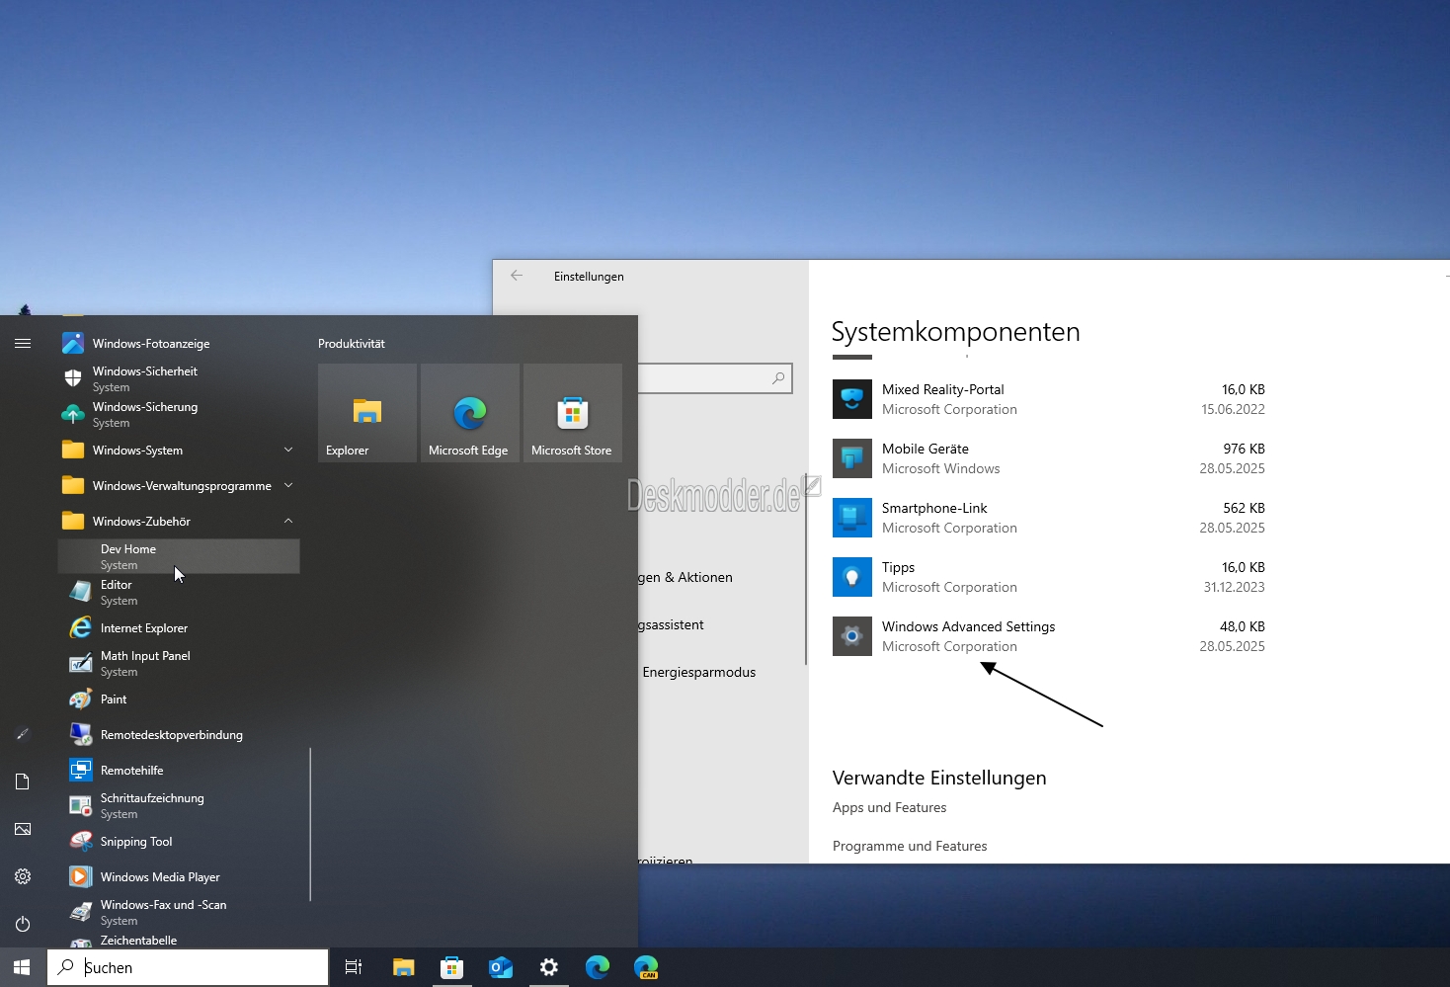Click the Smartphone-Link app icon
Viewport: 1450px width, 987px height.
852,518
